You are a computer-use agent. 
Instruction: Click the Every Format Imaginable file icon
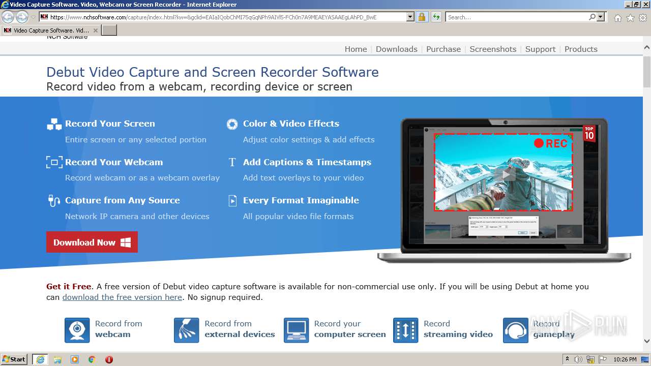click(232, 200)
